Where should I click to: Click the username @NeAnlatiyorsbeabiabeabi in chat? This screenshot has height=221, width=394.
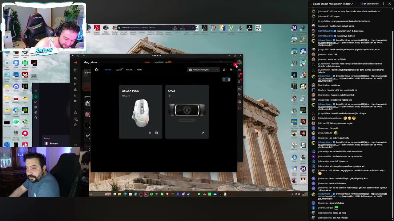coord(330,118)
